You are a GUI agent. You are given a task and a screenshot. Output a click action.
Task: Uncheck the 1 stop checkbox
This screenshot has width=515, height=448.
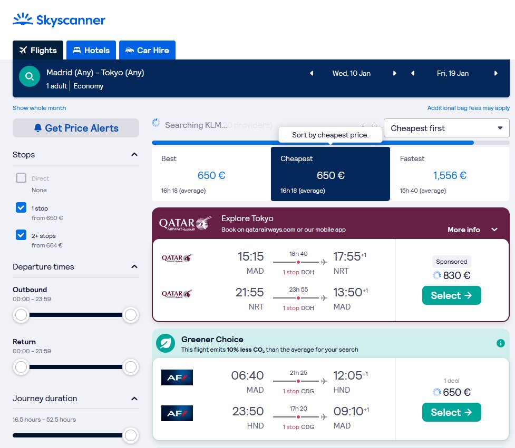point(21,208)
